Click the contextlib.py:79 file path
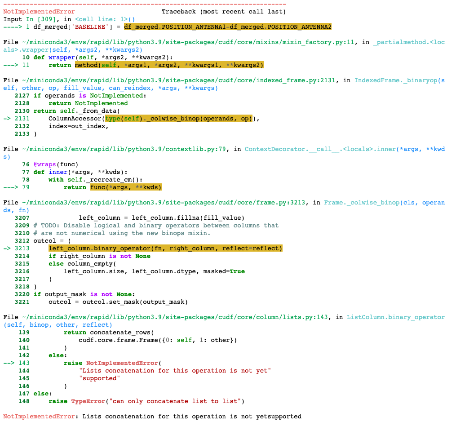The image size is (456, 426). pos(124,149)
